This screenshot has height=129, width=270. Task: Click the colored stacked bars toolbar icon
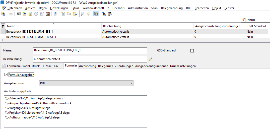tap(24, 14)
